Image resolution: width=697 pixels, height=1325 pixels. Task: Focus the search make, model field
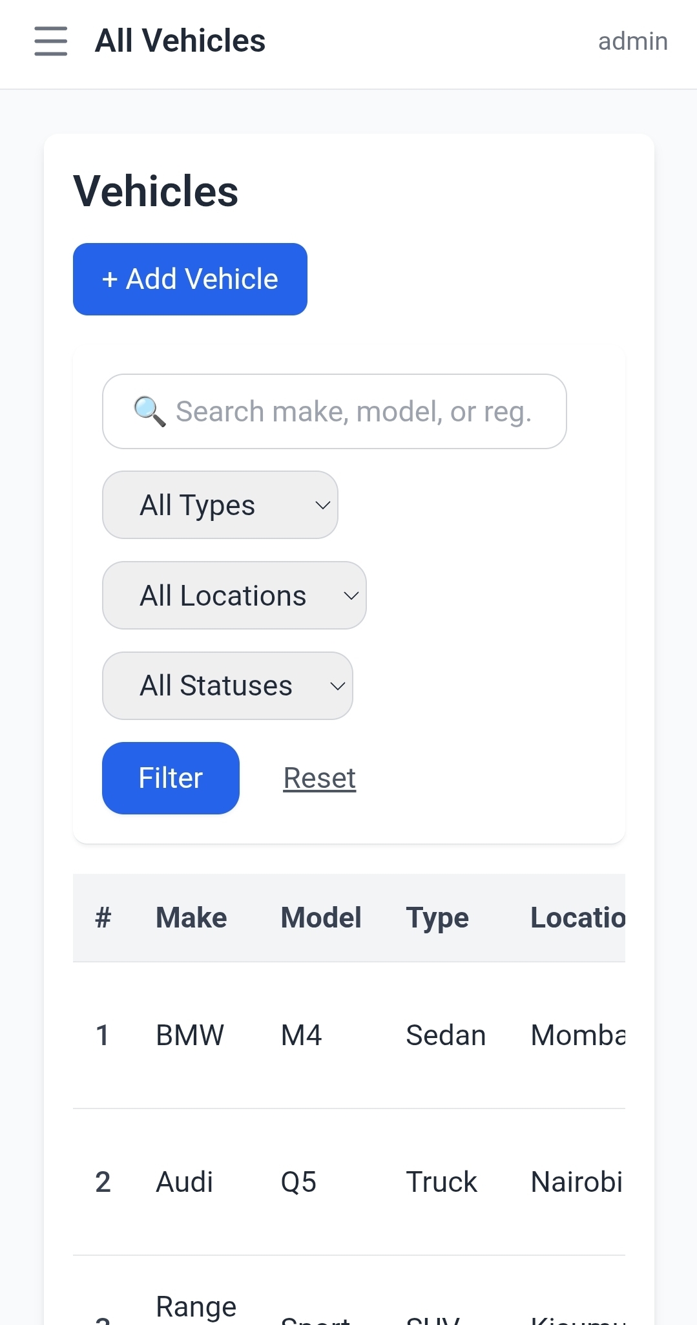click(x=353, y=412)
